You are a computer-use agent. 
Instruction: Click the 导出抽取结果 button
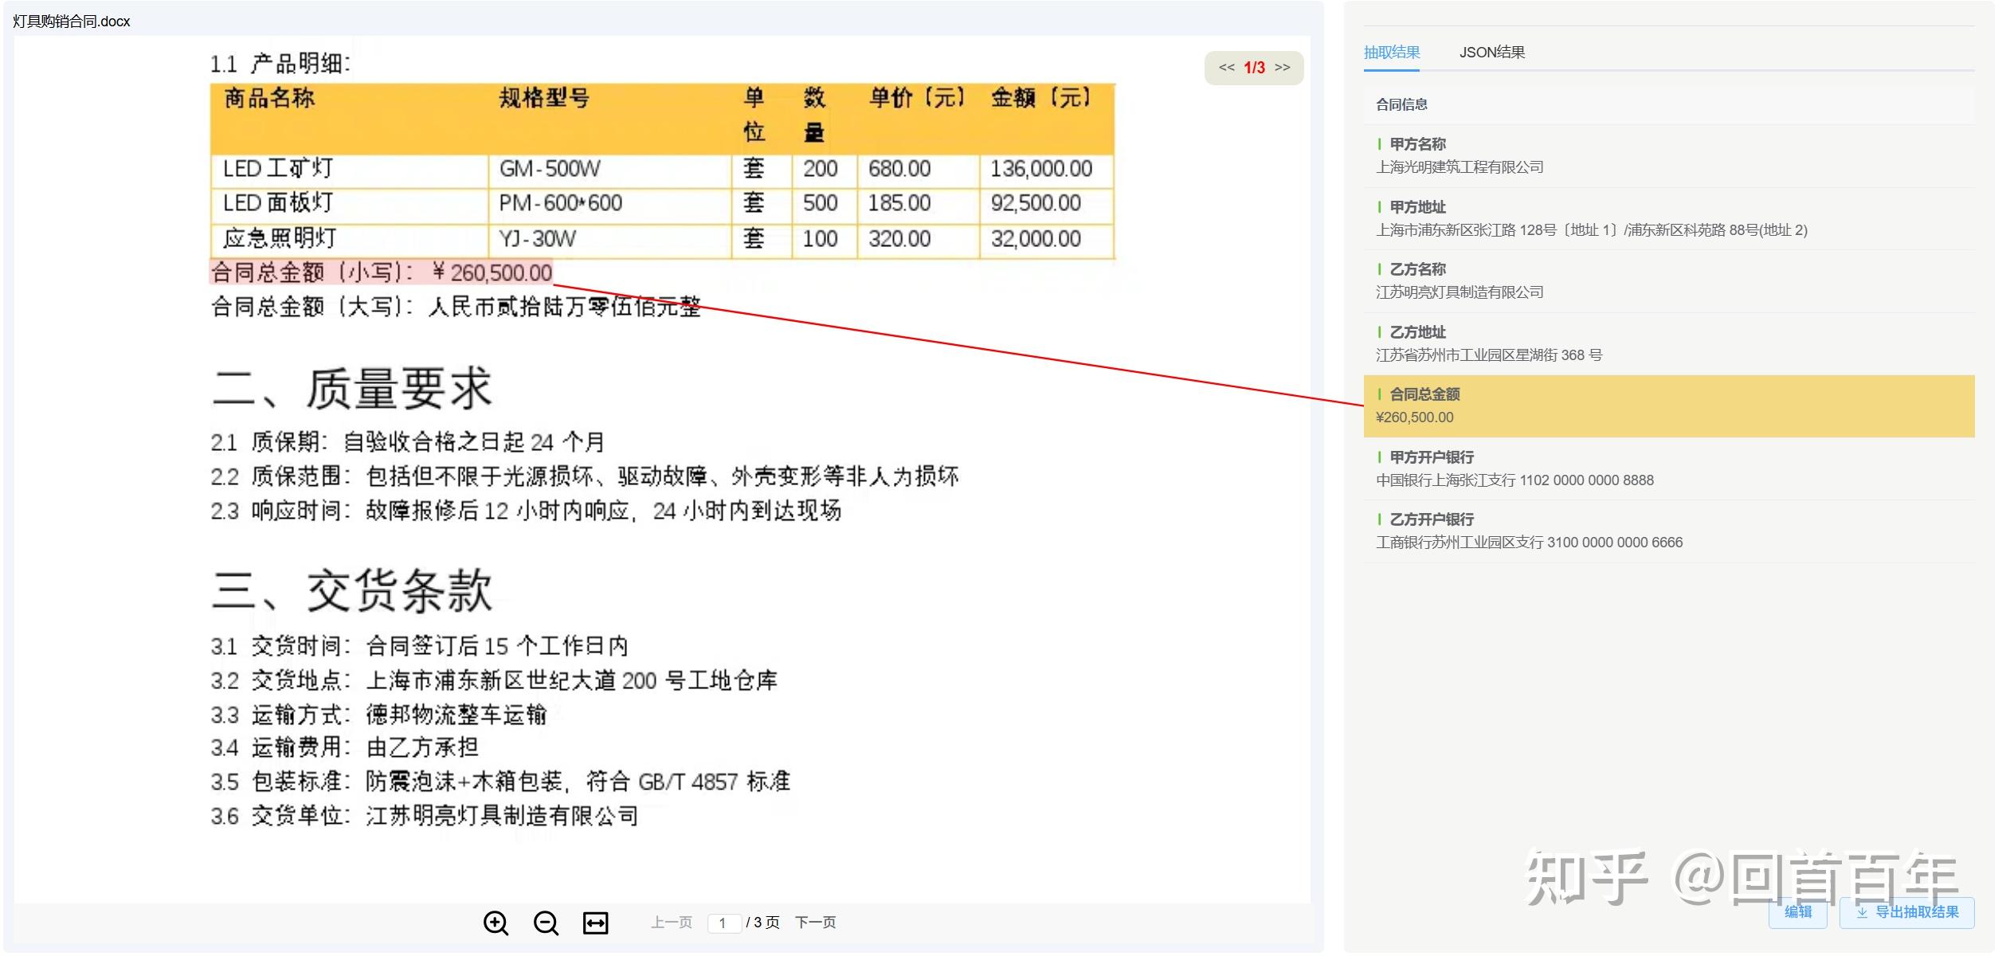[1906, 914]
